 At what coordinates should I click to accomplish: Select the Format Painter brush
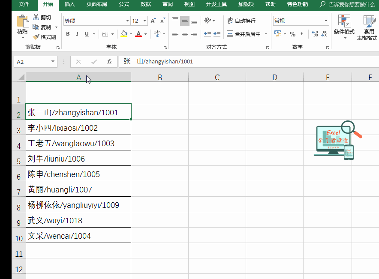pyautogui.click(x=45, y=37)
